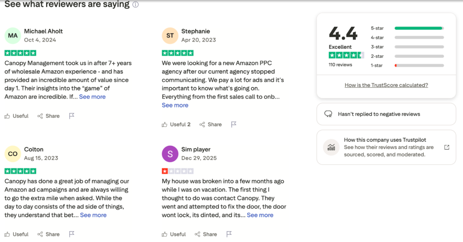
Task: Share Sim player's review
Action: (x=206, y=234)
